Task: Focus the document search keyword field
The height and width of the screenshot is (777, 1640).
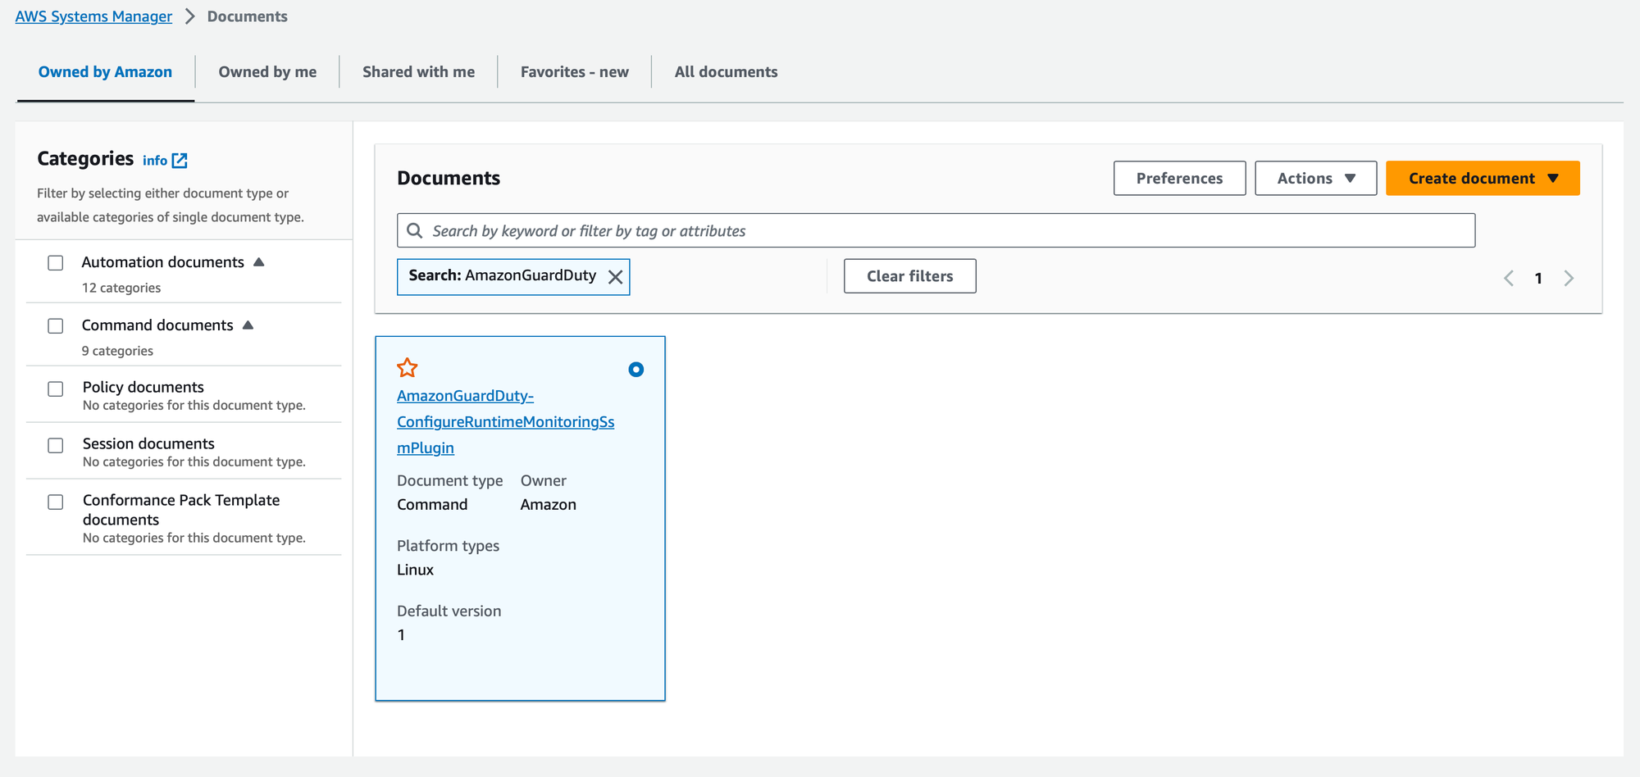Action: click(x=936, y=230)
